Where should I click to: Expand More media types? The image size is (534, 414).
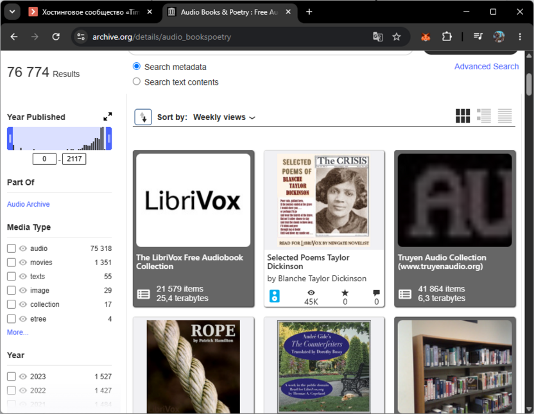pos(18,332)
